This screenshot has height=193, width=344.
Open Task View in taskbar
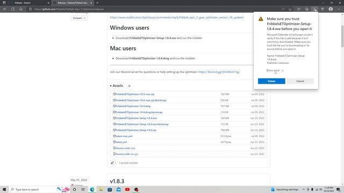[x=83, y=189]
